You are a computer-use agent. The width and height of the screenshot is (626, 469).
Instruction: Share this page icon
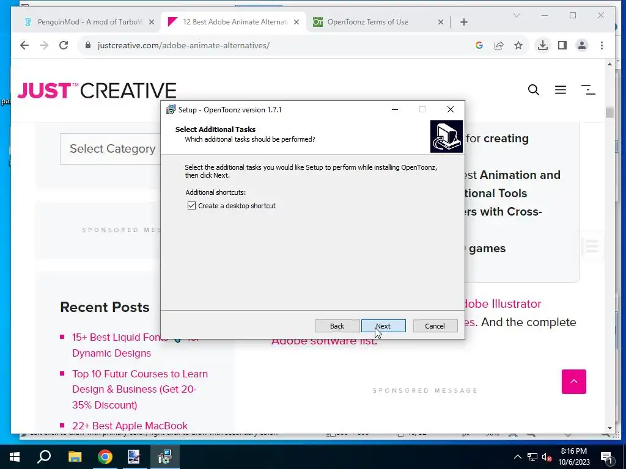click(499, 45)
